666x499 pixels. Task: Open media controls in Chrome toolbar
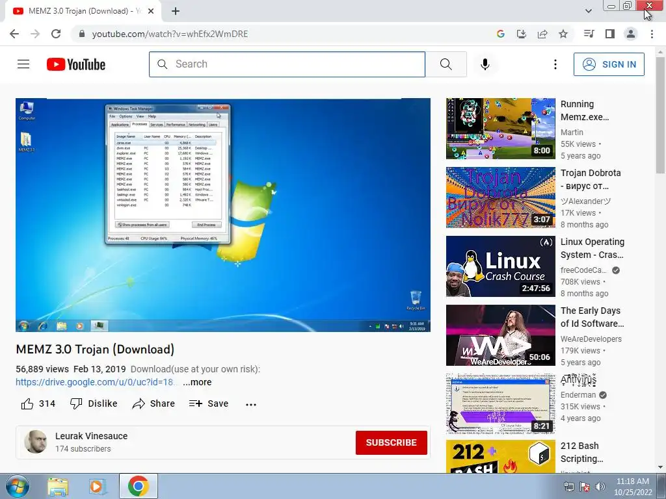point(589,34)
